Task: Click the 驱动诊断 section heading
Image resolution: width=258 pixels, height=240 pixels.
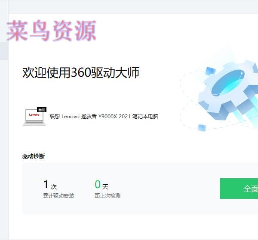Action: [x=34, y=156]
